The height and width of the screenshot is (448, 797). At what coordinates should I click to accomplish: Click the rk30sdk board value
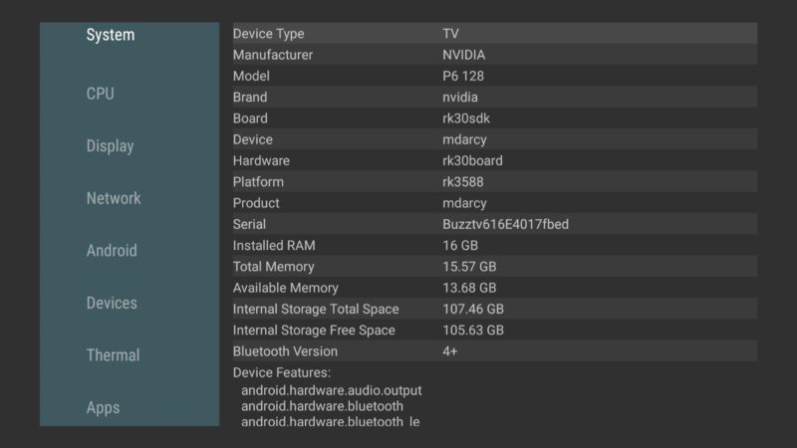466,118
